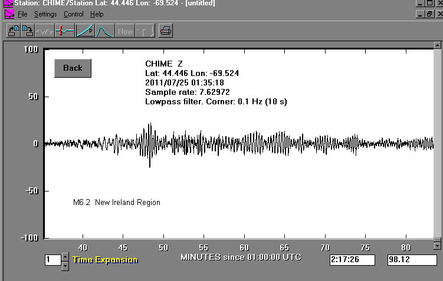Click the travel-time curve P icon
The height and width of the screenshot is (281, 443).
pyautogui.click(x=85, y=31)
